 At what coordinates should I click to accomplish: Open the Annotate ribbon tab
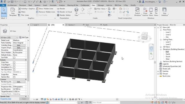pyautogui.click(x=53, y=5)
